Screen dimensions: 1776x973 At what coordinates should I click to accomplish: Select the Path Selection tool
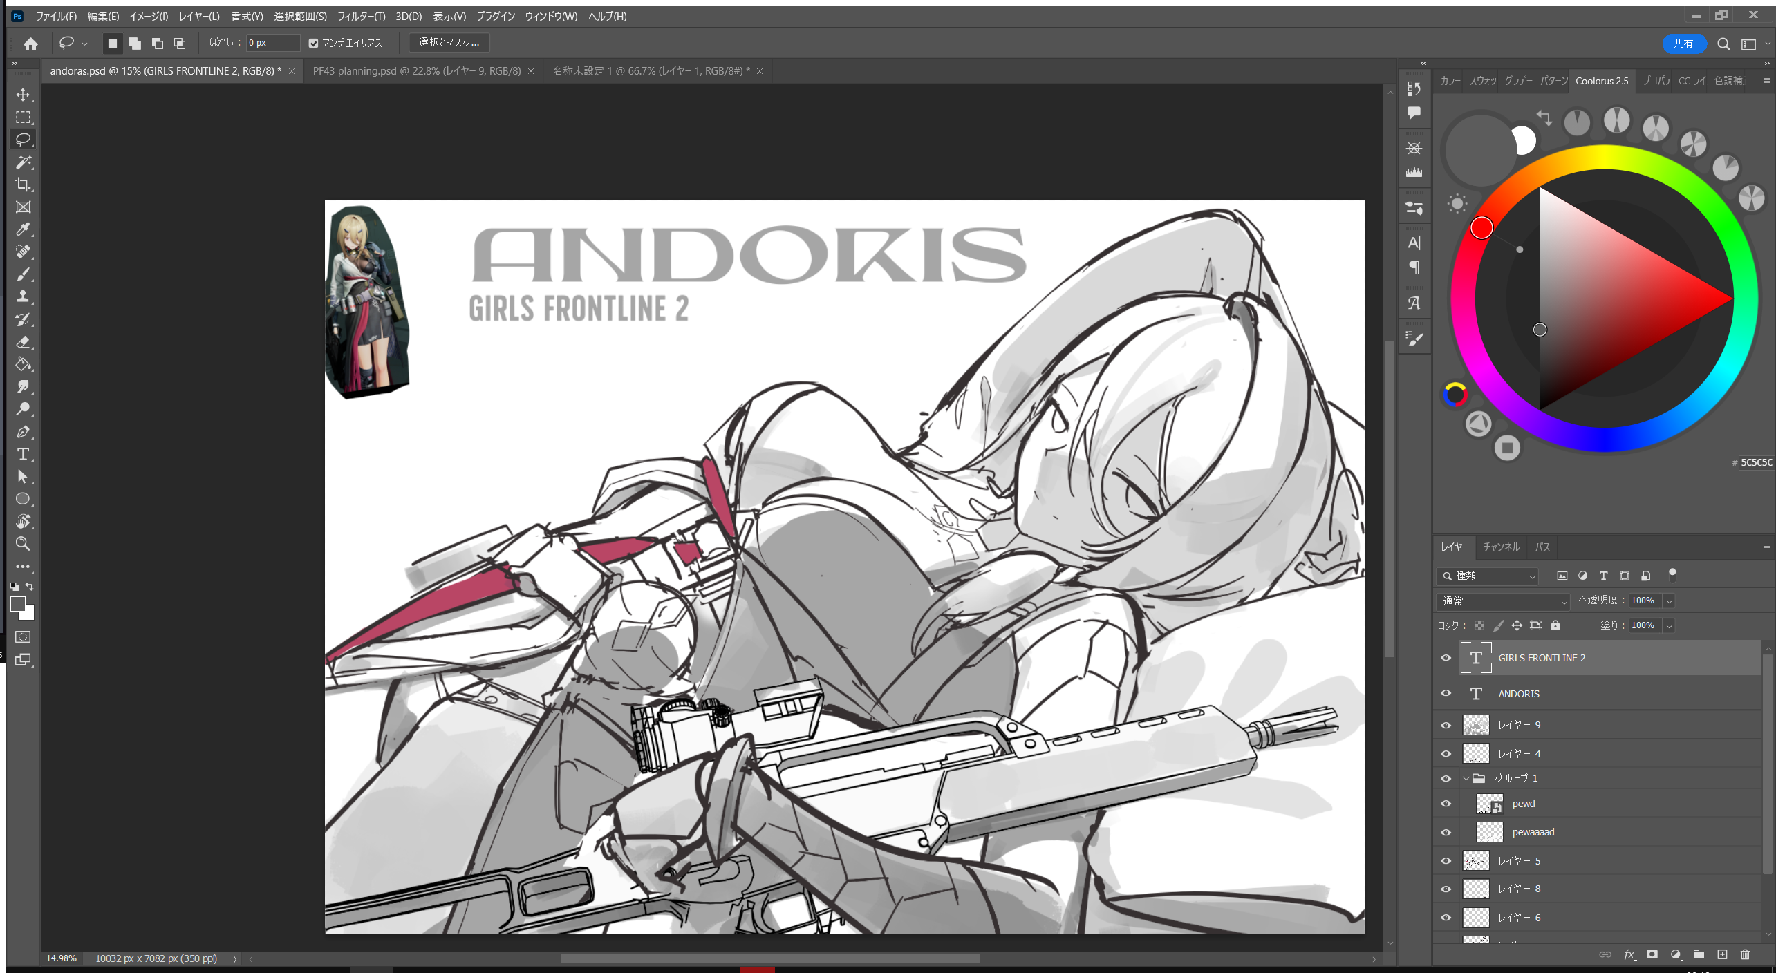(23, 477)
